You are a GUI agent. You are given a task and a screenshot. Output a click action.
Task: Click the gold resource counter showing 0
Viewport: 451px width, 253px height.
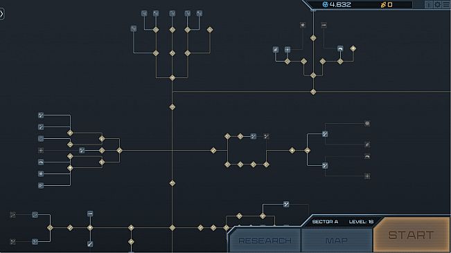[387, 5]
